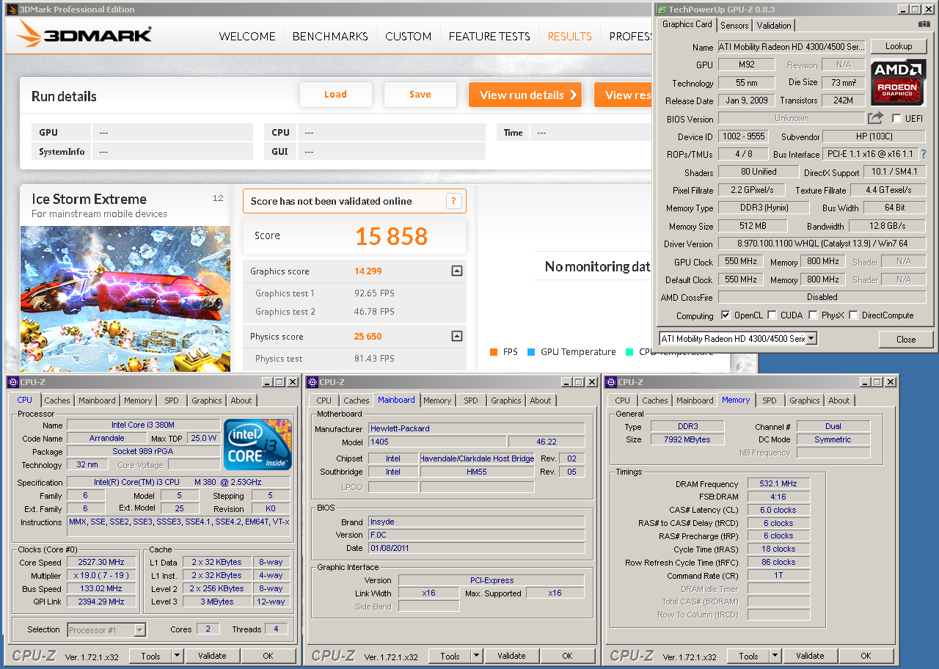Toggle the PhysX checkbox
939x669 pixels.
click(x=813, y=315)
